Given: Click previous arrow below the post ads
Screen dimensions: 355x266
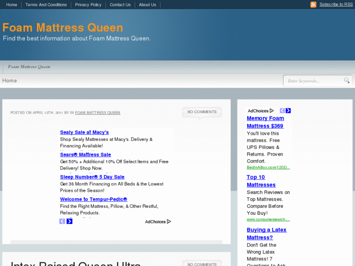Looking at the screenshot, I should click(62, 221).
